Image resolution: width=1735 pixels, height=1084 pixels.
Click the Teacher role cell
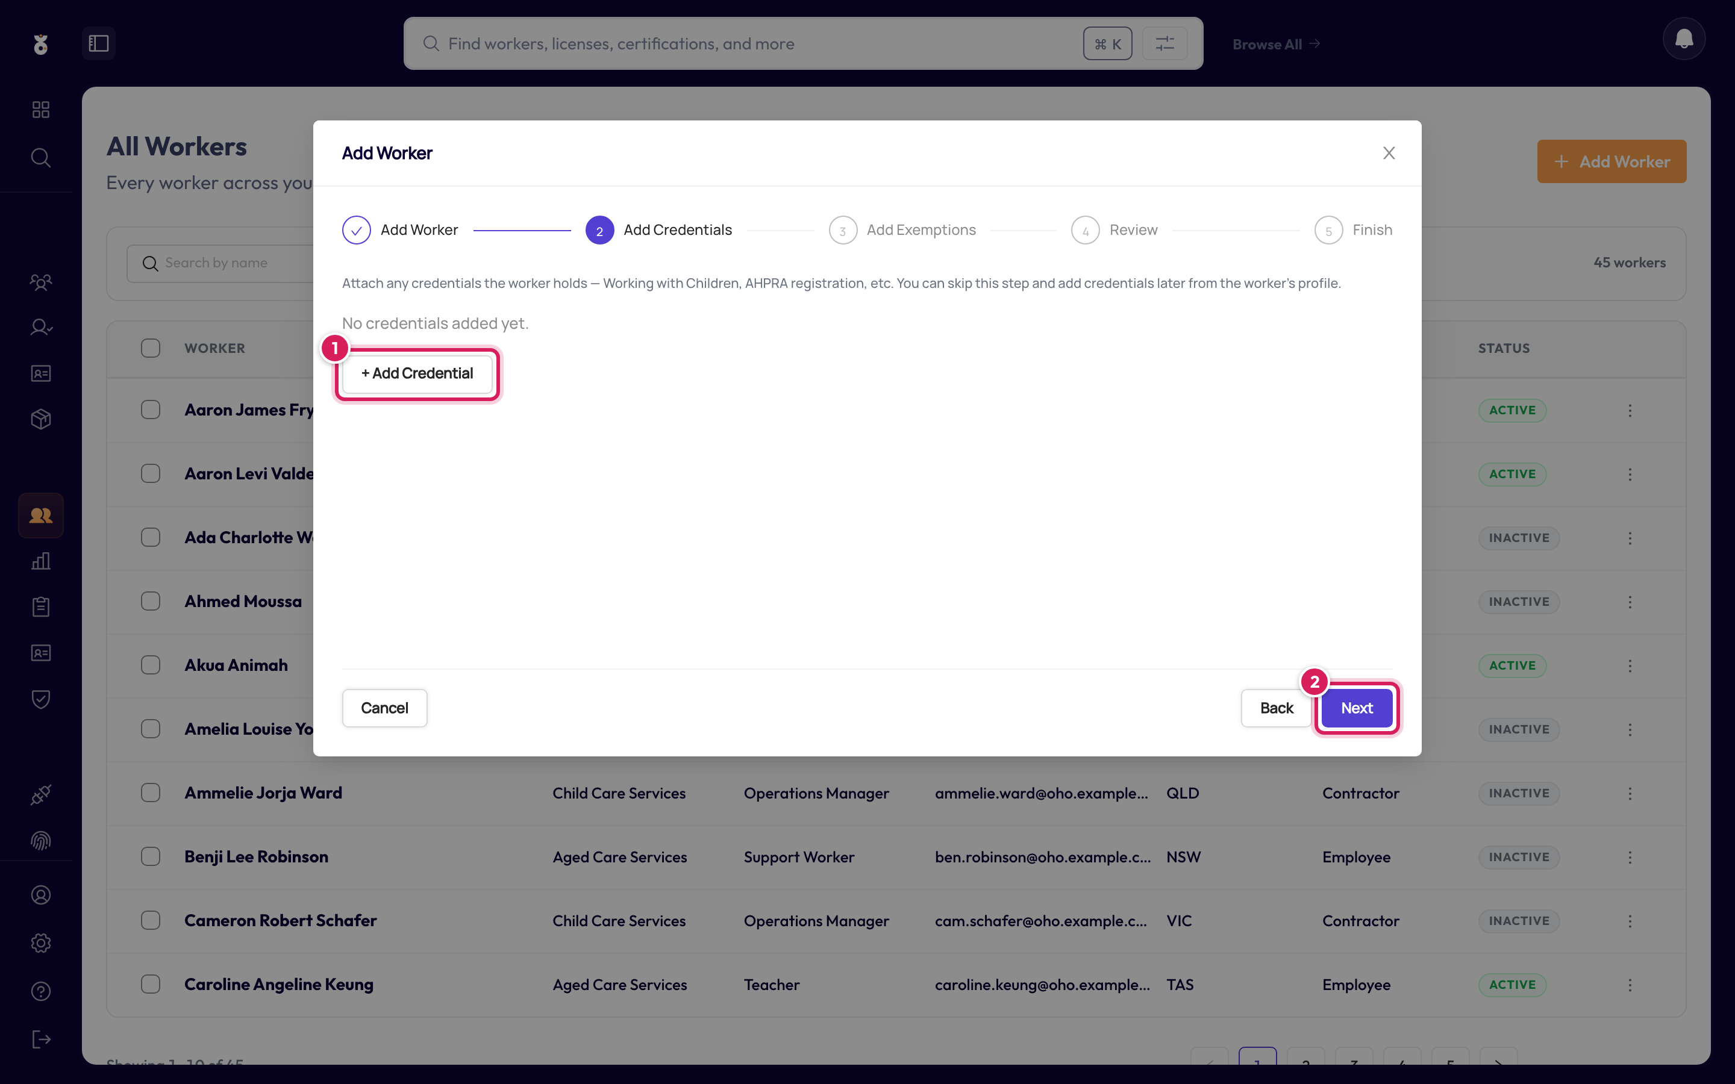click(772, 985)
